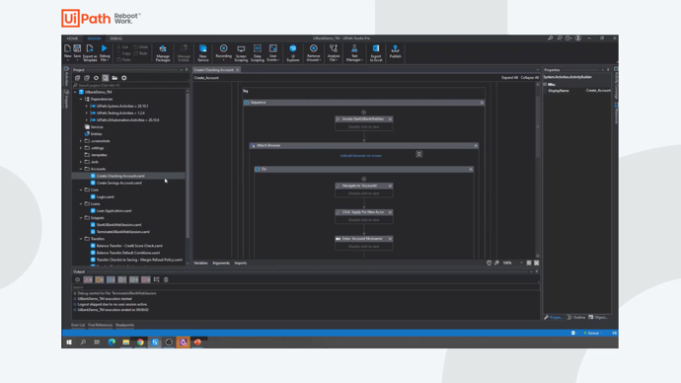The height and width of the screenshot is (383, 681).
Task: Open Imports panel tab
Action: 240,264
